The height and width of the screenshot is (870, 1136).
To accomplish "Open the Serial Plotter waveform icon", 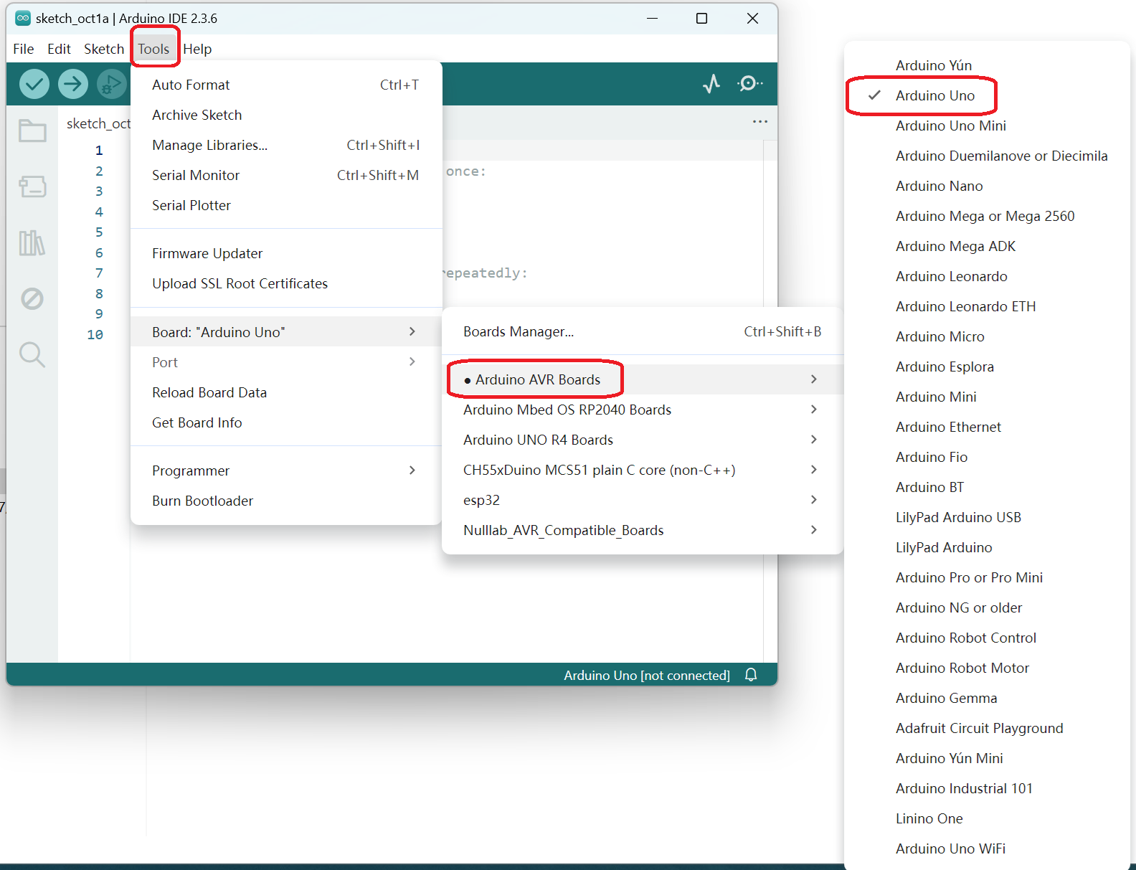I will pos(711,84).
